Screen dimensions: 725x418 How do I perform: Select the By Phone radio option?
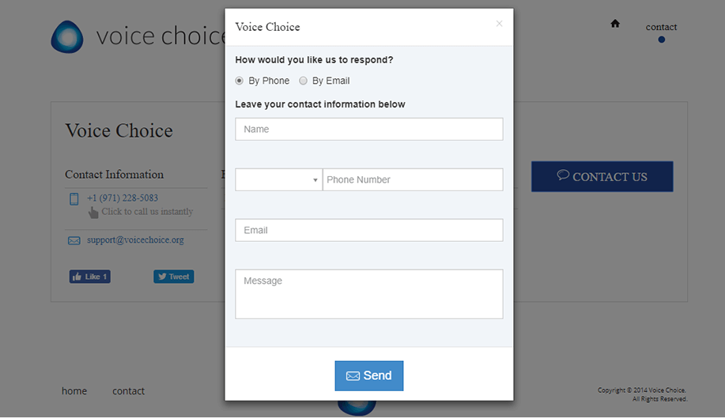pyautogui.click(x=239, y=81)
